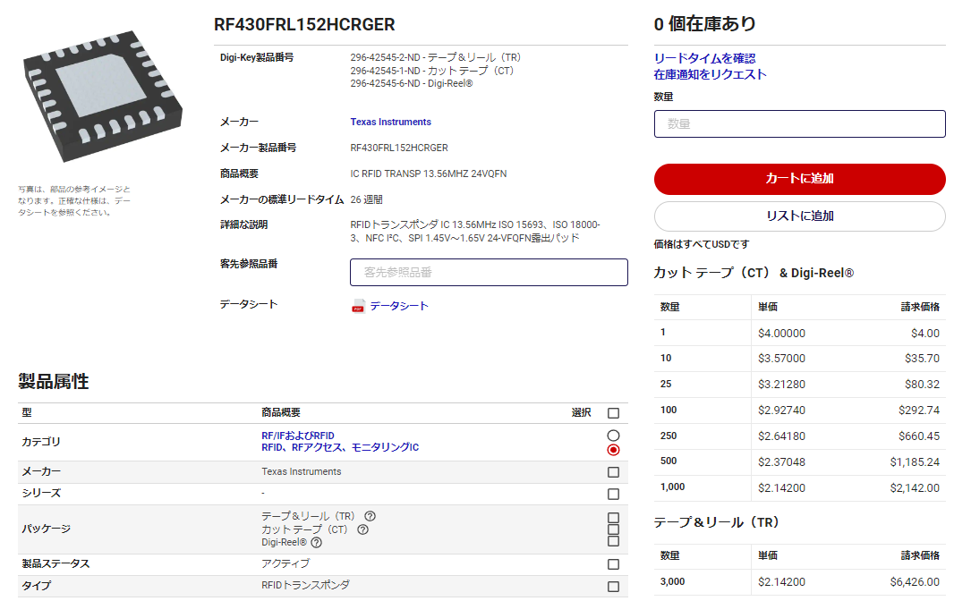
Task: Click the unit price $4.00000 for quantity 1
Action: tap(781, 333)
